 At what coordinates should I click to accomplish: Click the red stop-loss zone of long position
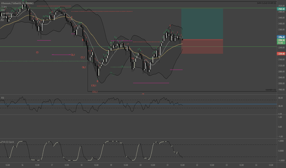(x=202, y=46)
